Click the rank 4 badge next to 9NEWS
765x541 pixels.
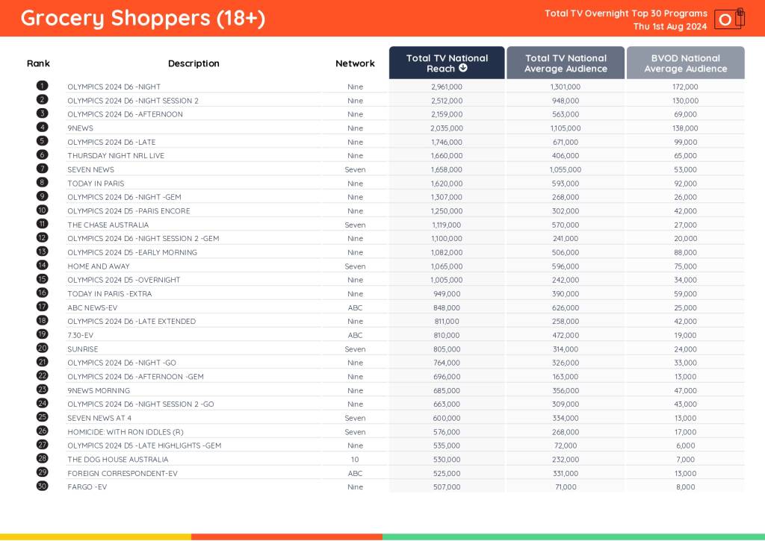42,128
